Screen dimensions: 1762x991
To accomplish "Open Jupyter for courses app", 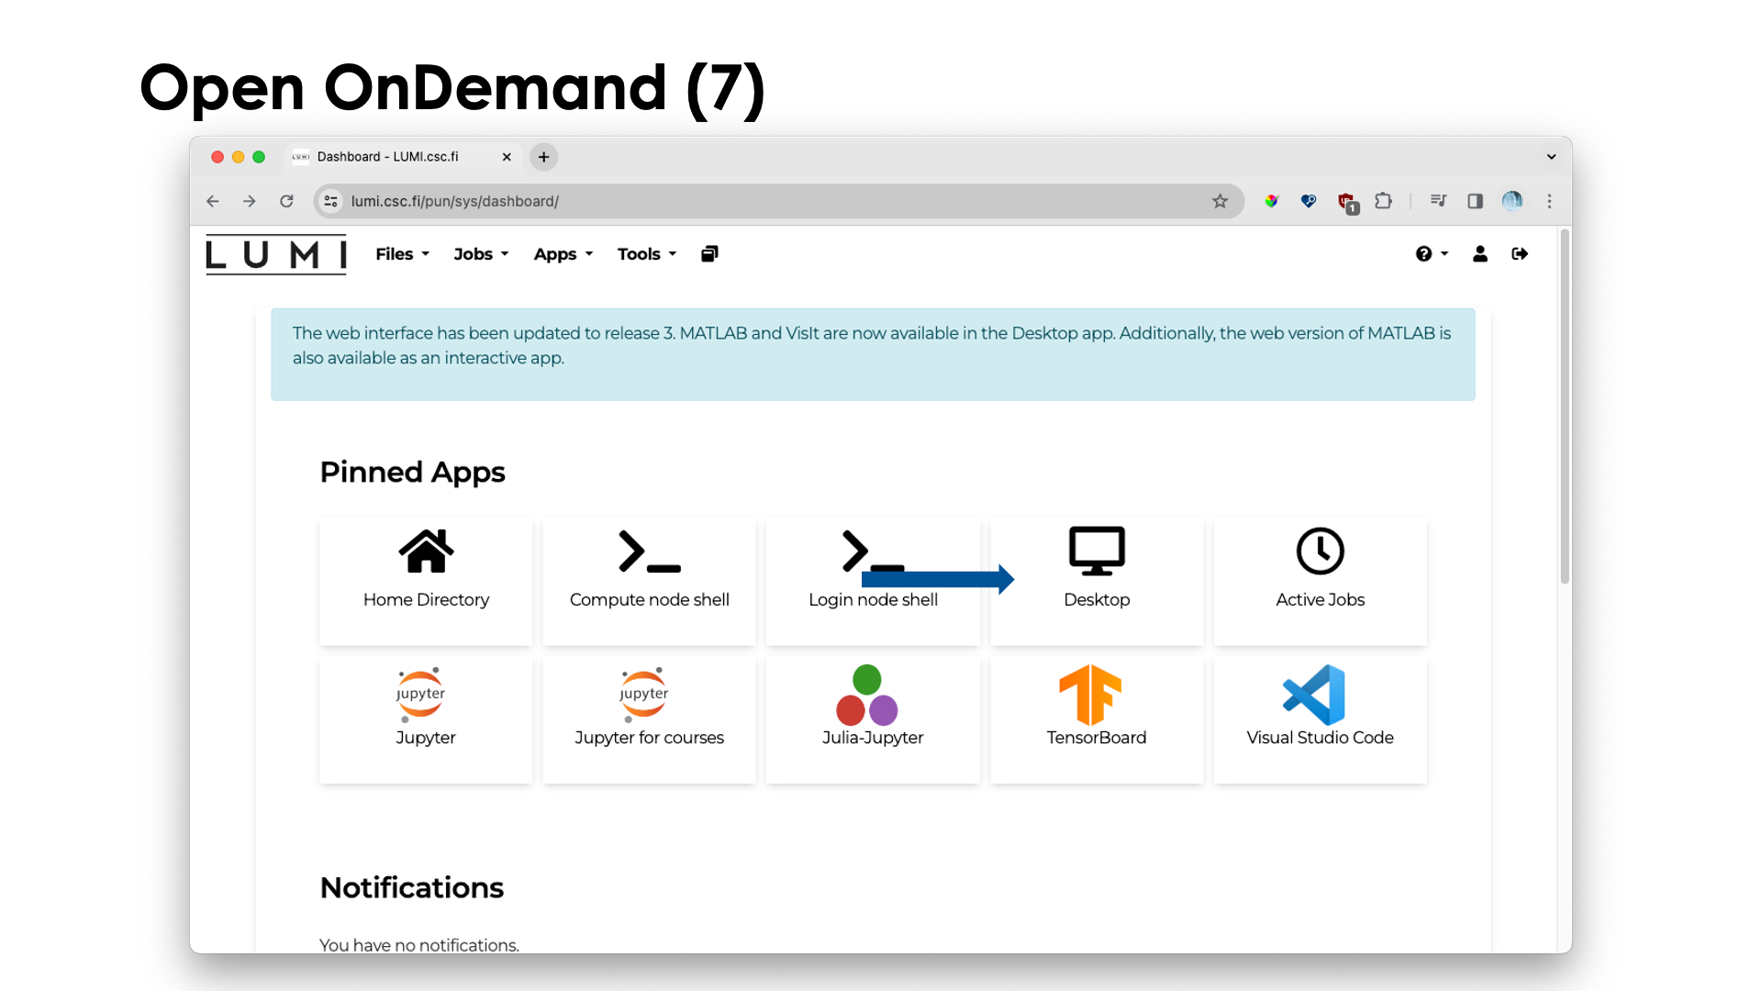I will pos(649,715).
